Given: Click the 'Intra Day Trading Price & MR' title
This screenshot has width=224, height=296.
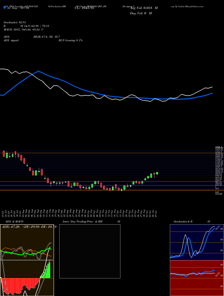Looking at the screenshot, I should click(x=82, y=222).
